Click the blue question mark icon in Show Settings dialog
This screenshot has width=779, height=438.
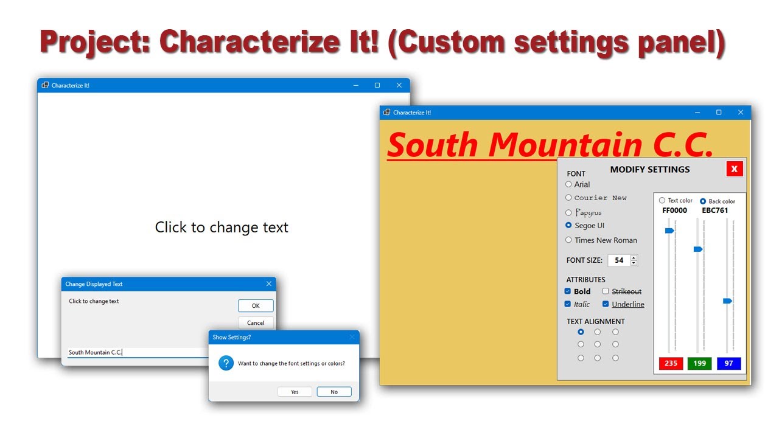coord(226,363)
